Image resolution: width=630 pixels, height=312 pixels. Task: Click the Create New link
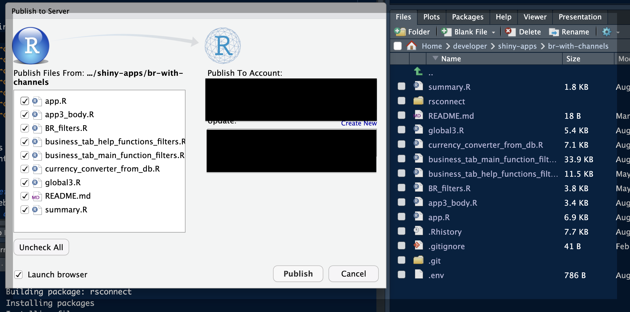tap(359, 123)
